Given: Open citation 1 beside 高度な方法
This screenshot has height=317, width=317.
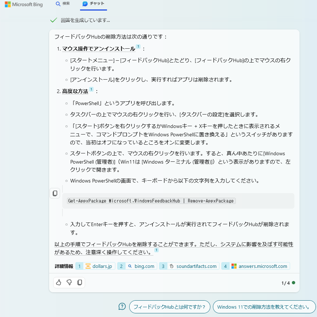Looking at the screenshot, I should [x=91, y=89].
